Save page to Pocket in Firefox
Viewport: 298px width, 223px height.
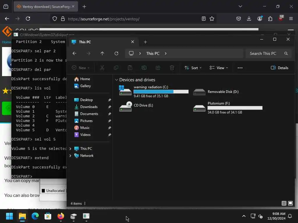point(239,19)
